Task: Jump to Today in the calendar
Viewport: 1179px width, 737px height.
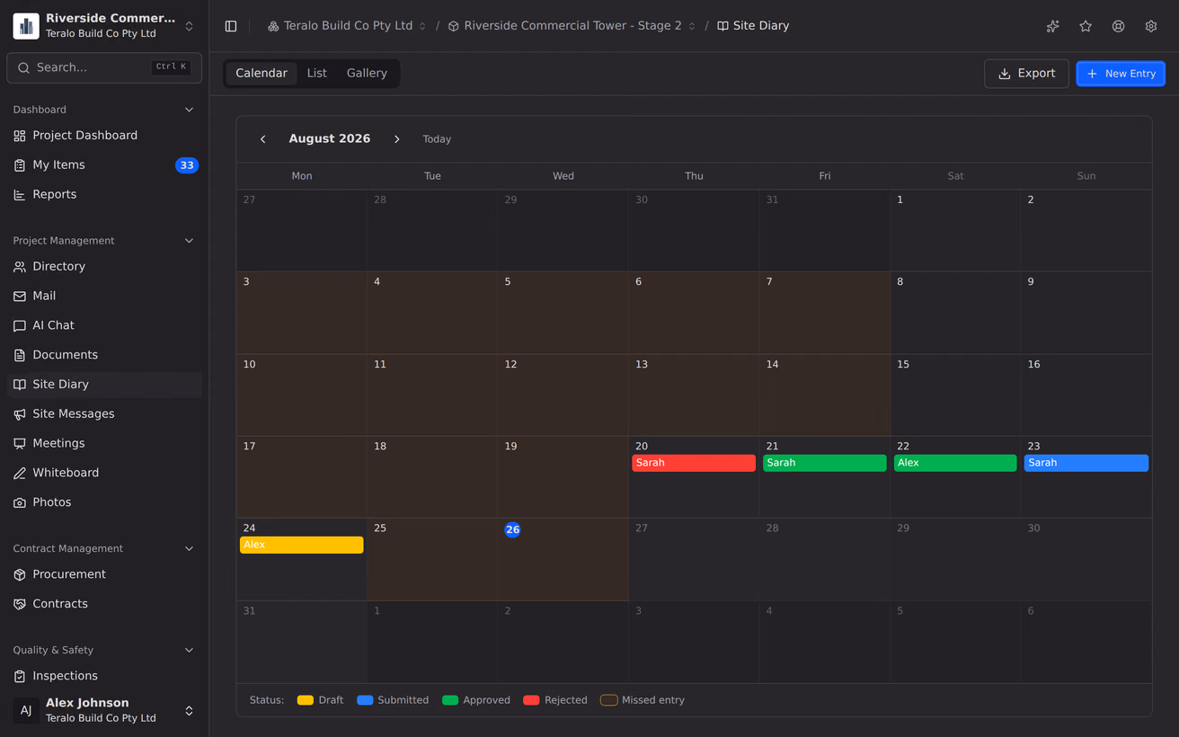Action: click(x=437, y=139)
